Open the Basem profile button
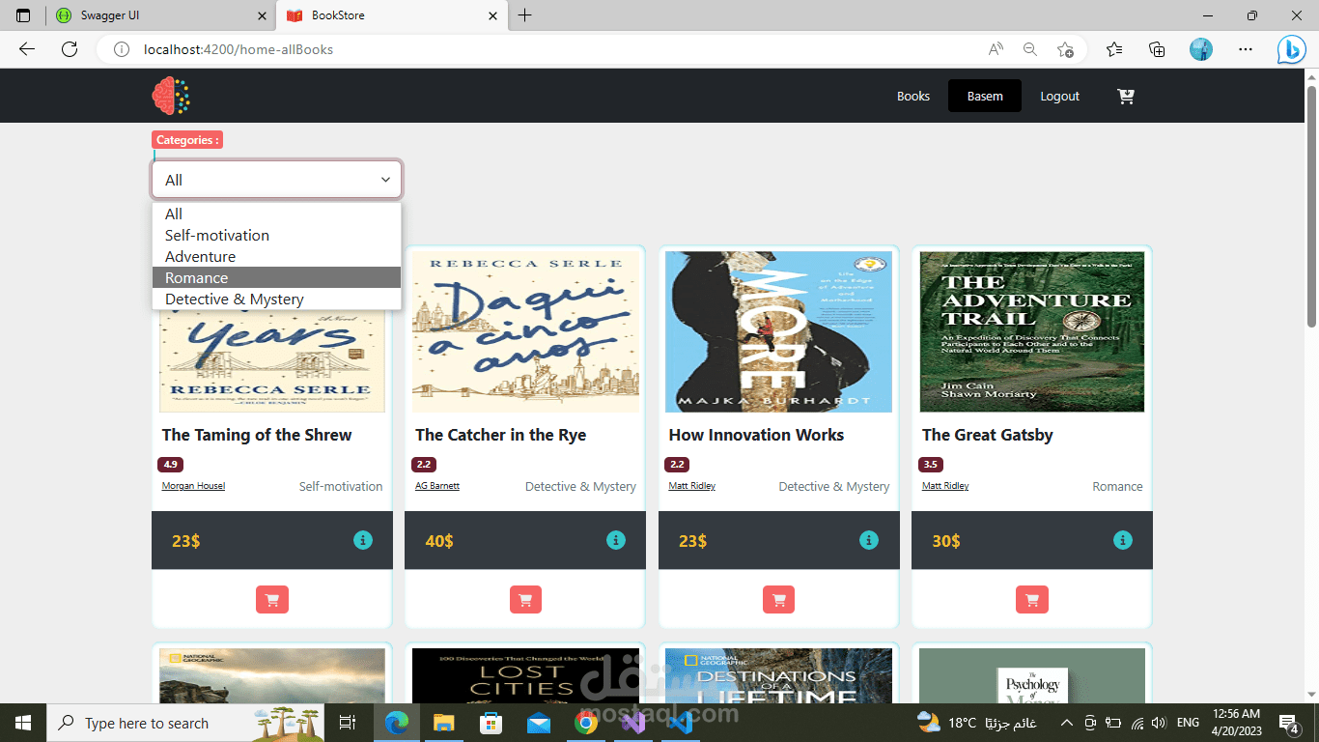Image resolution: width=1319 pixels, height=742 pixels. pyautogui.click(x=985, y=96)
